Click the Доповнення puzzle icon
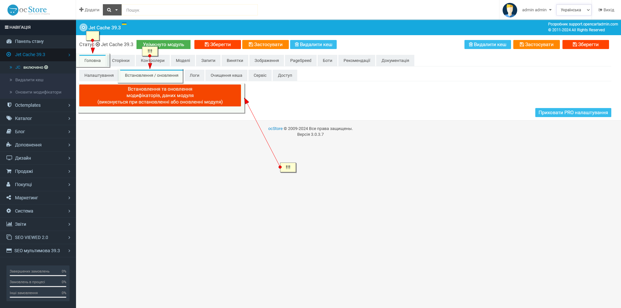 tap(9, 145)
